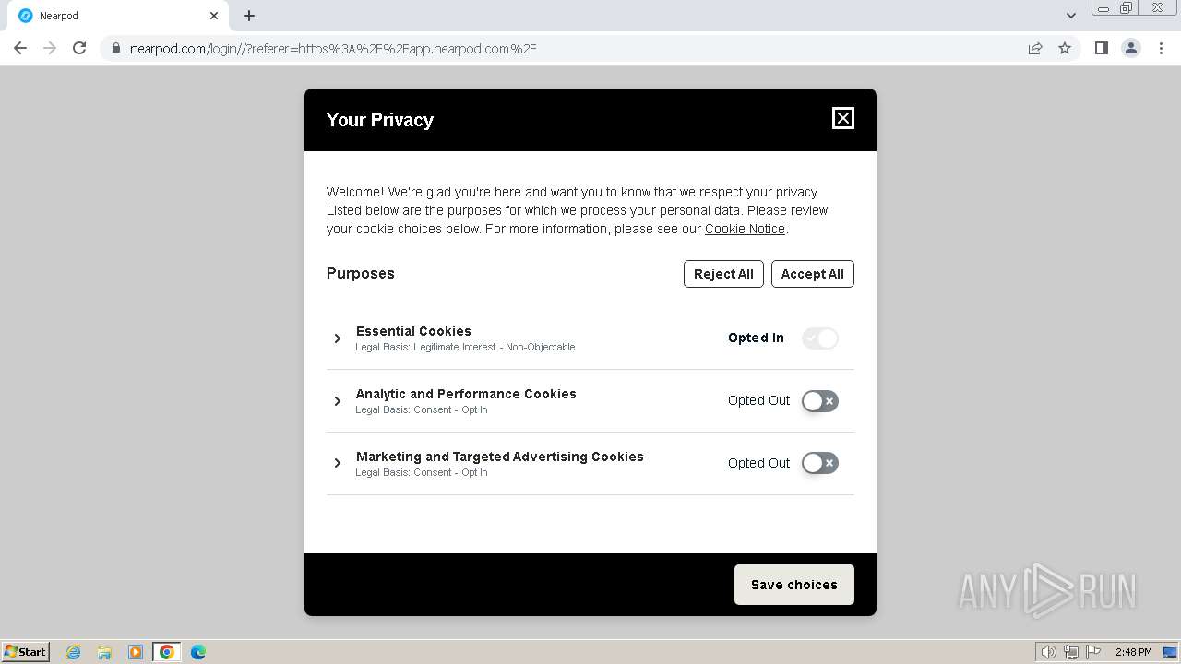1181x664 pixels.
Task: Open the tab search dropdown
Action: click(1070, 16)
